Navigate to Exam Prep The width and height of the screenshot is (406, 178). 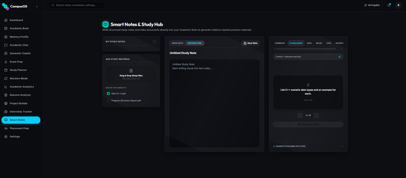tap(21, 62)
